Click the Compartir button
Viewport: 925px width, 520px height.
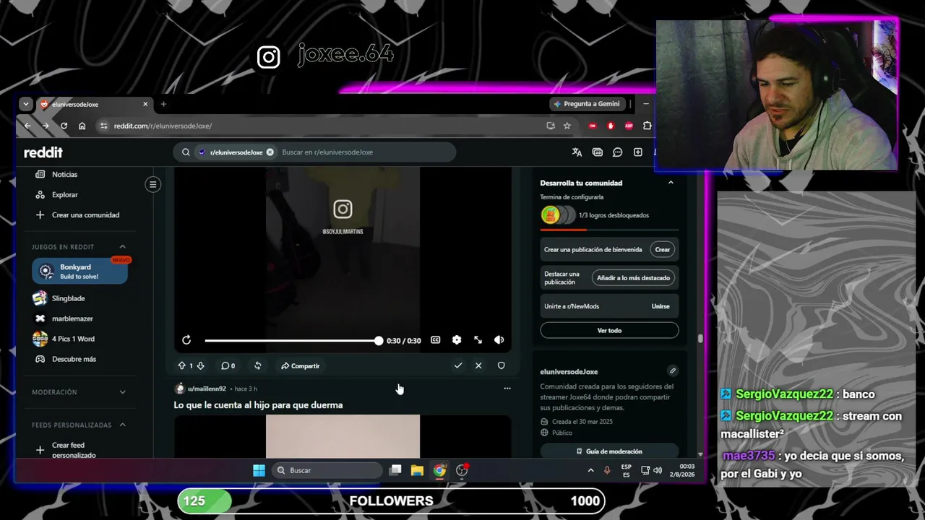(x=301, y=366)
